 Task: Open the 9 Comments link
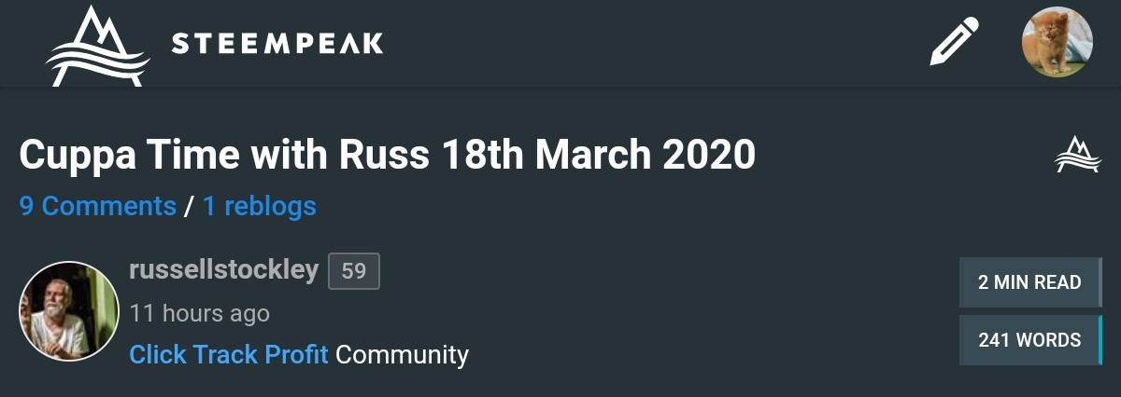click(98, 206)
